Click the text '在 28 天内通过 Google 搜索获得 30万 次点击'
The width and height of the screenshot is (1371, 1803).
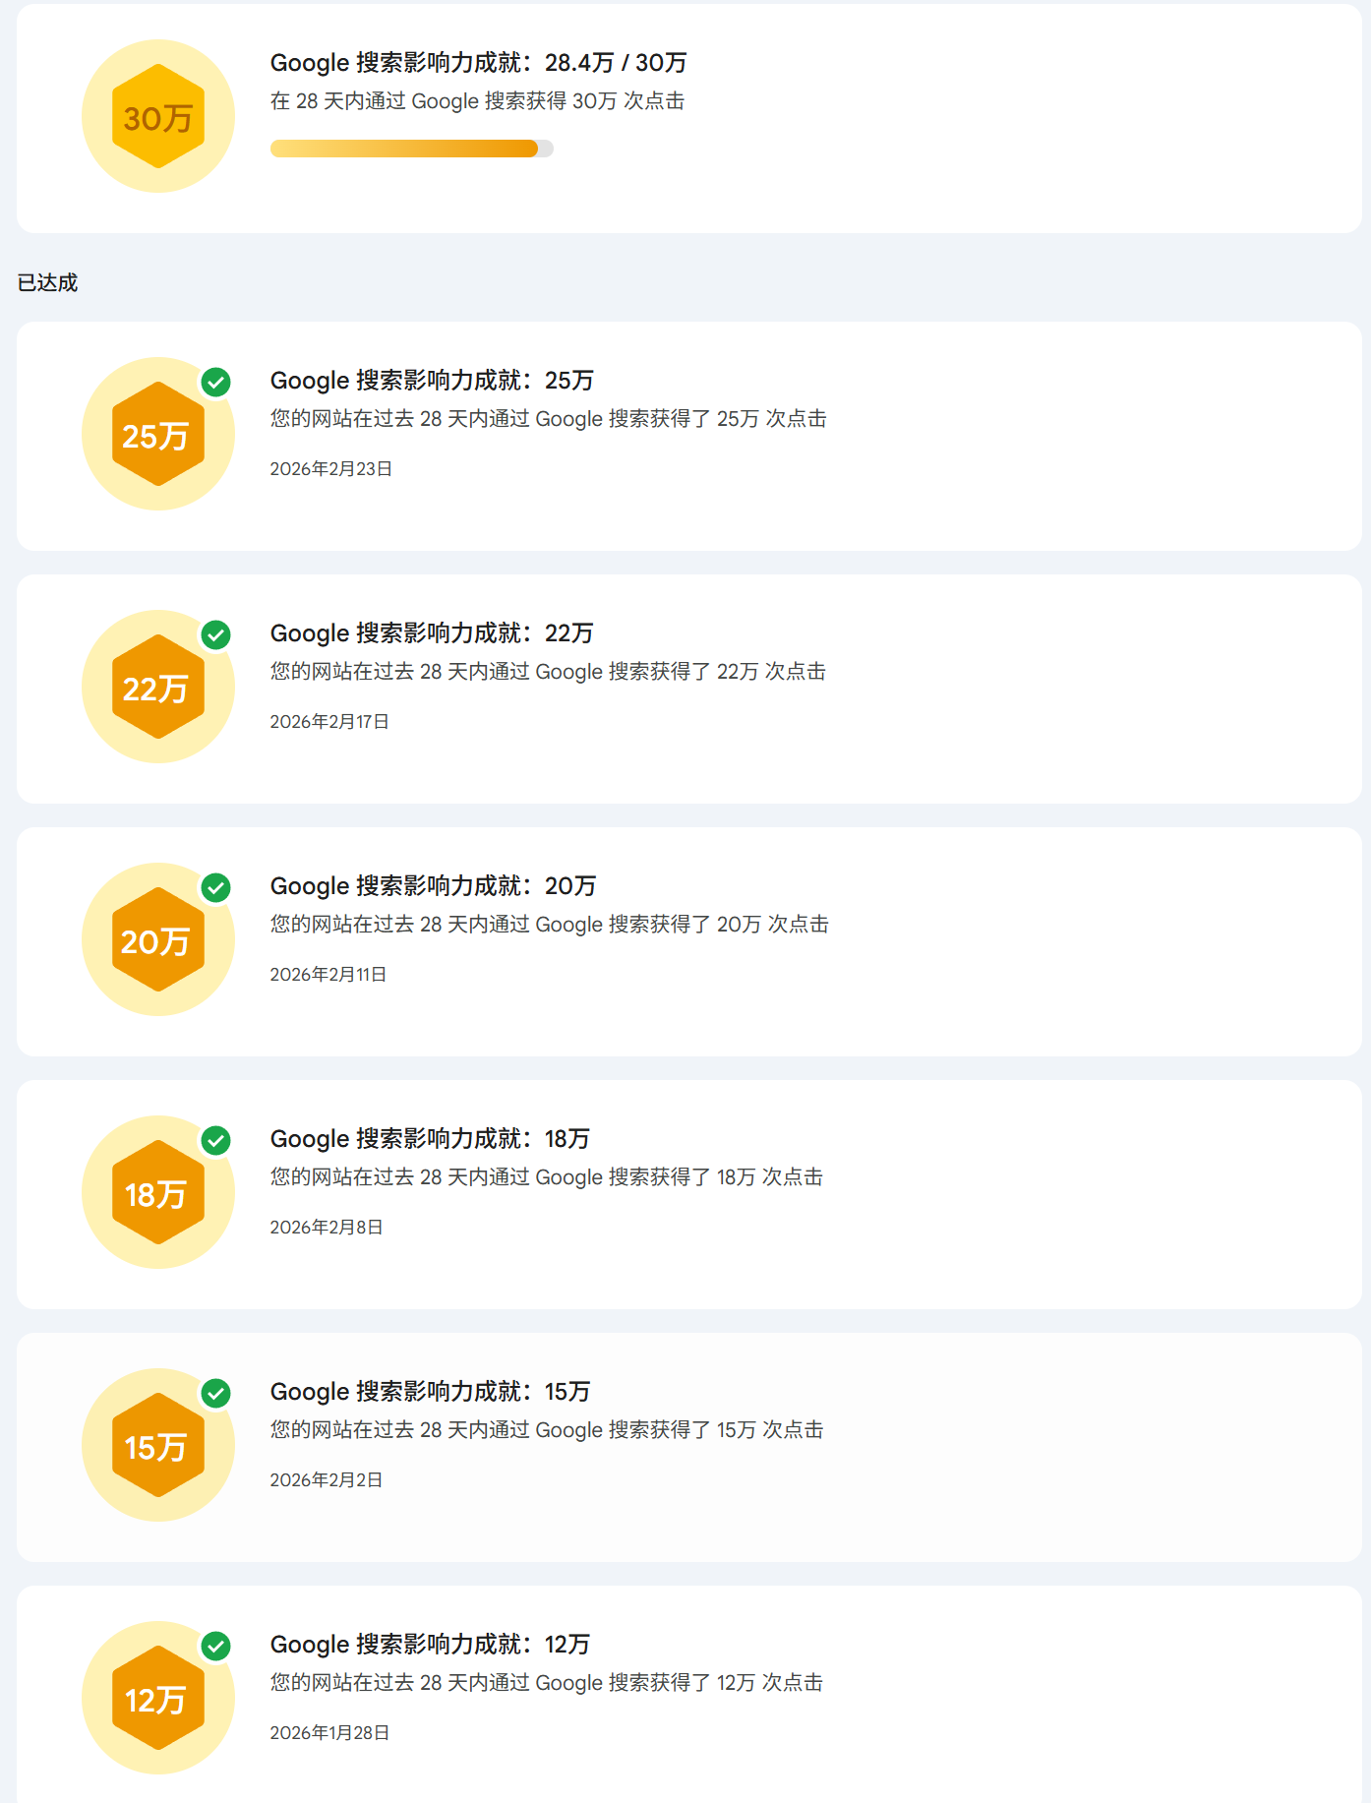(x=478, y=101)
